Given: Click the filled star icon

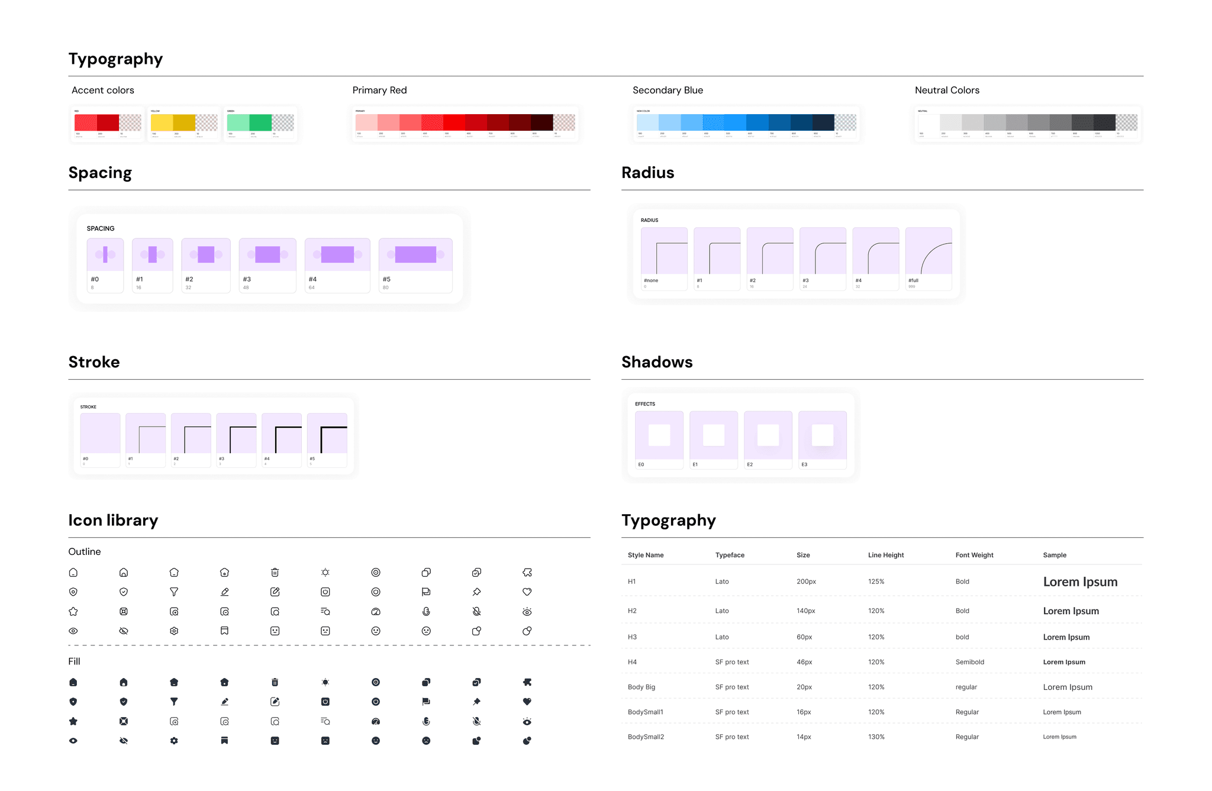Looking at the screenshot, I should (73, 721).
